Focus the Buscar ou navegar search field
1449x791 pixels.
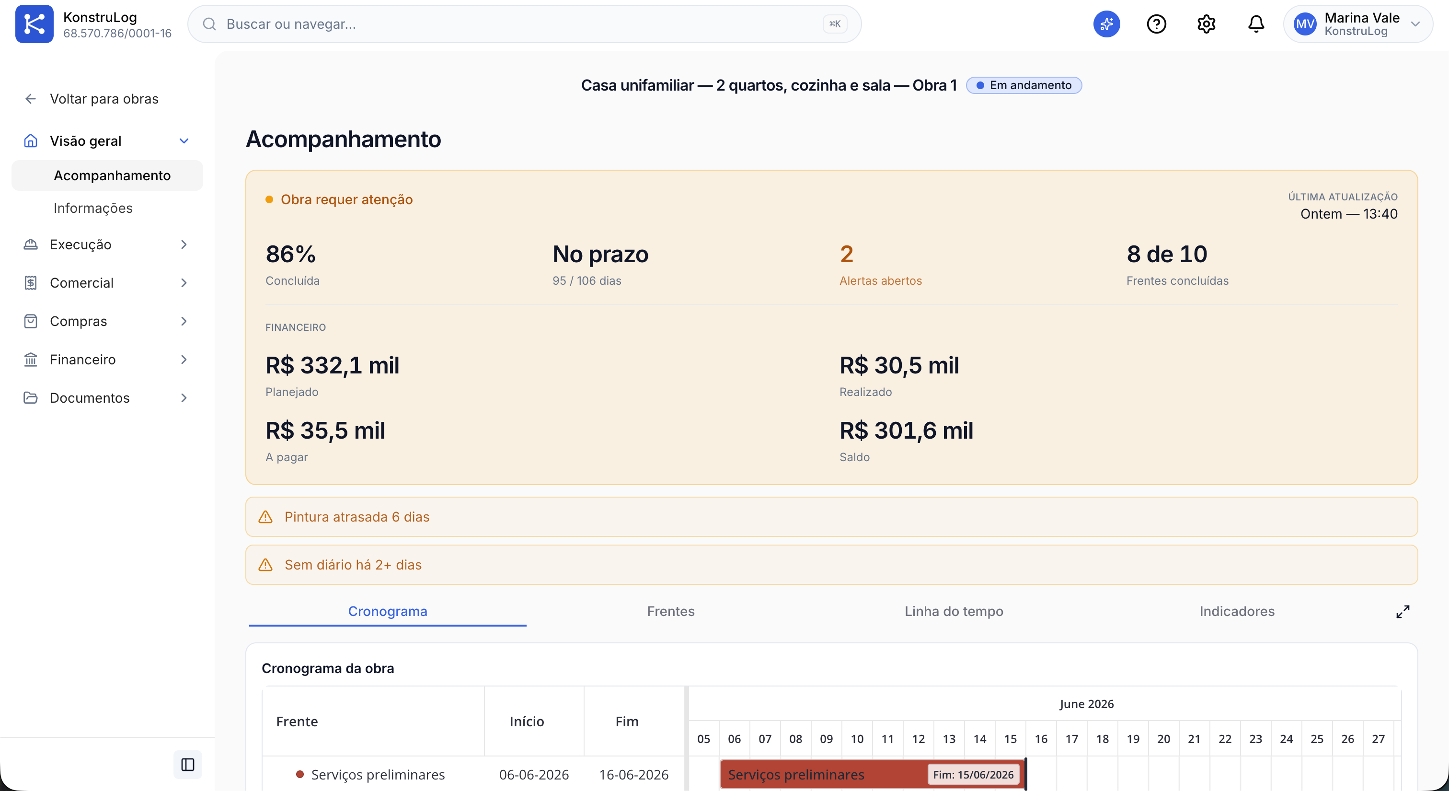[x=524, y=24]
